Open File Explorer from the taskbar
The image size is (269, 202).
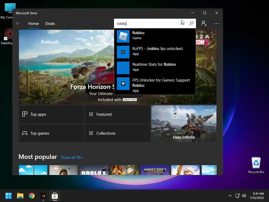pos(20,196)
